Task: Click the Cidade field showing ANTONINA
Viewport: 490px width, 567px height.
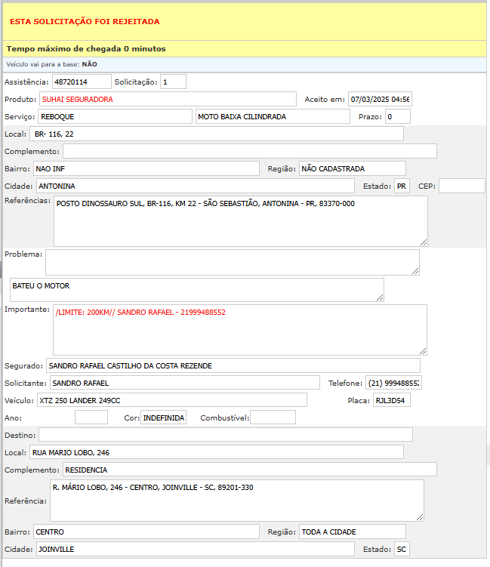Action: tap(193, 186)
